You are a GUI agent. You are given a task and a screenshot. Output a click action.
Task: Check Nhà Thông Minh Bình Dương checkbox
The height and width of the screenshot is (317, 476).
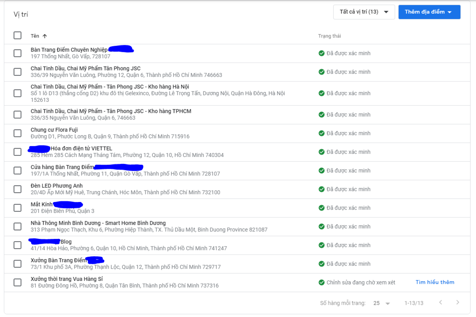pos(17,226)
